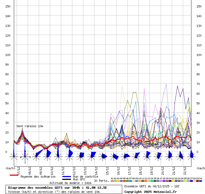
Task: Click the 15/12 date on the x-axis
Action: click(x=107, y=170)
